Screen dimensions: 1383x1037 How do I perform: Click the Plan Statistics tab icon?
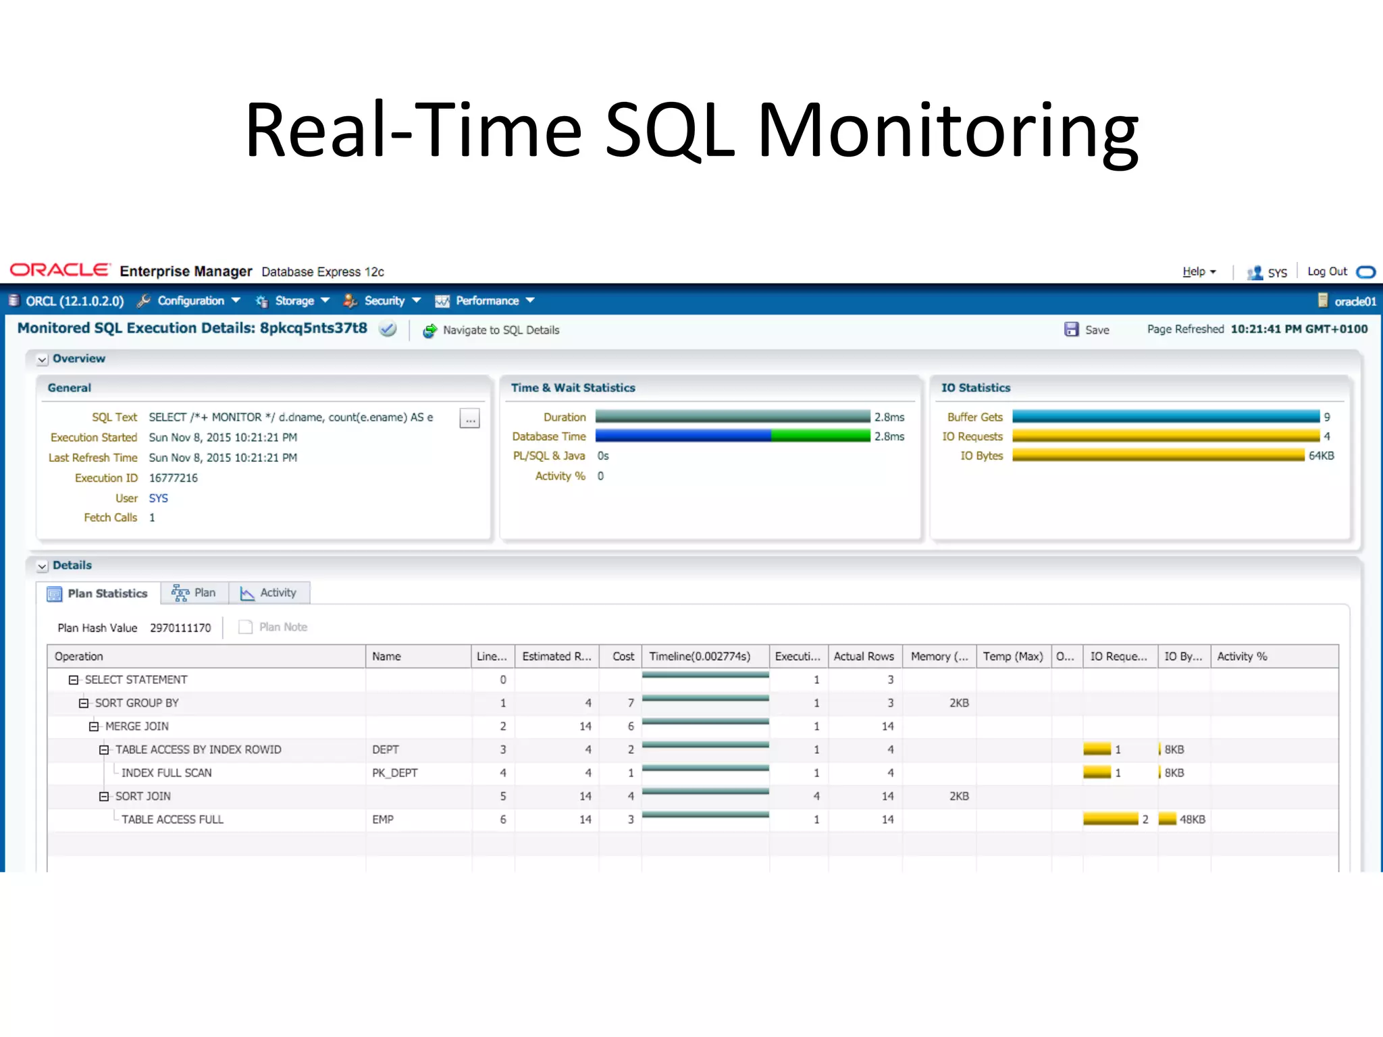[x=54, y=594]
